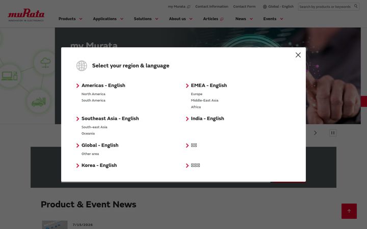Click the red chevron beside Americas - English
Viewport: 367px width, 229px height.
coord(77,86)
